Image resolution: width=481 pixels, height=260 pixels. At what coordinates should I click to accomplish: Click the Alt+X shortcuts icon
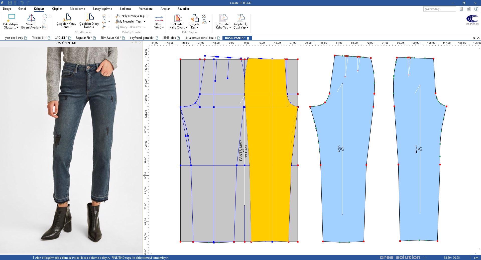(468, 9)
